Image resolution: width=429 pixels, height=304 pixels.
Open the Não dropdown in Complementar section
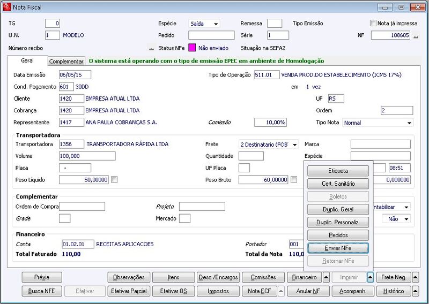click(x=396, y=219)
